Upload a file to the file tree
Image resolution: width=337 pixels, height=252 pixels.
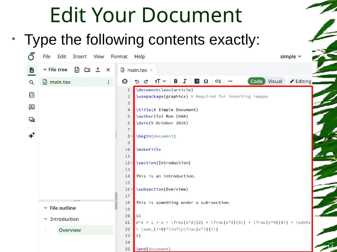(98, 70)
